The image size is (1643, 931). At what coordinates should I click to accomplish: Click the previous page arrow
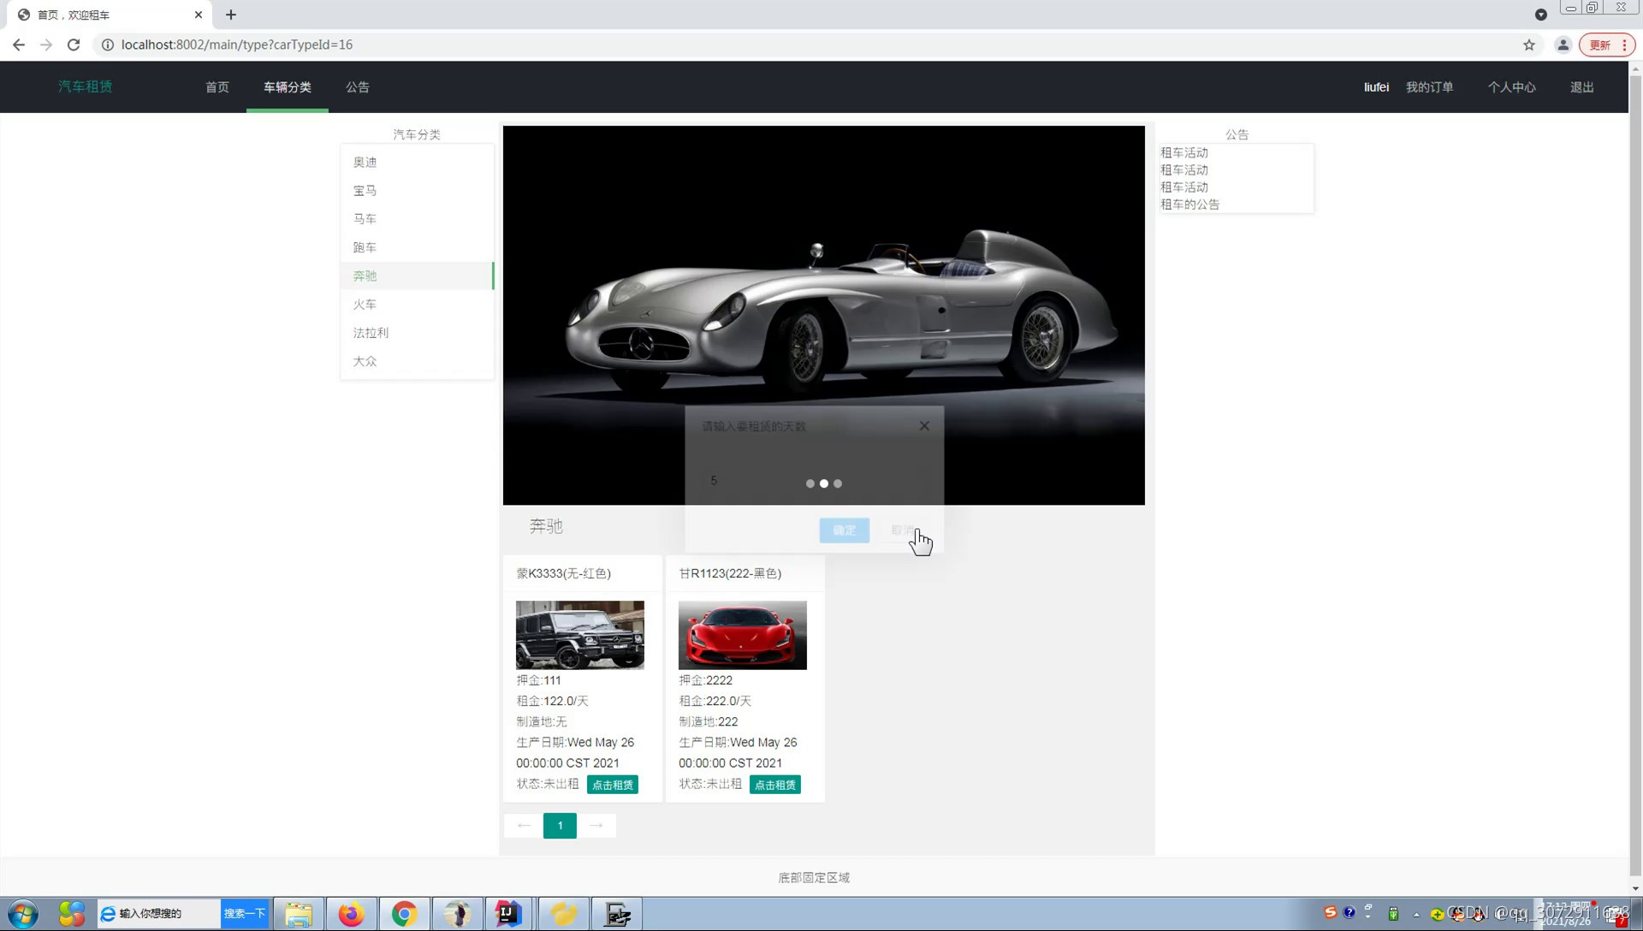[524, 826]
